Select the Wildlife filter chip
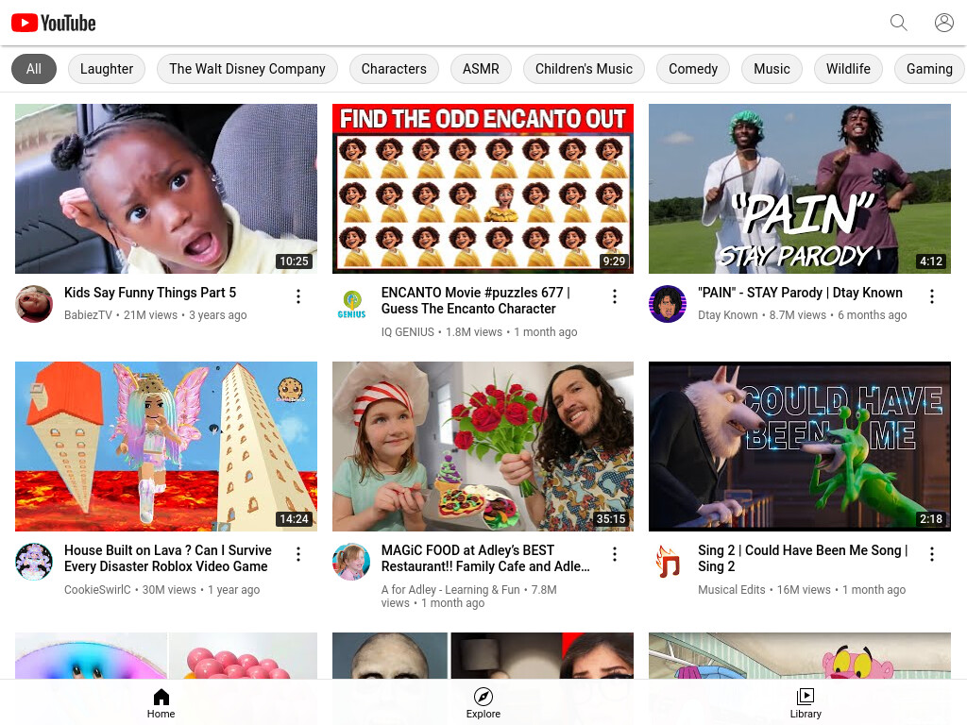This screenshot has width=967, height=725. click(x=848, y=68)
